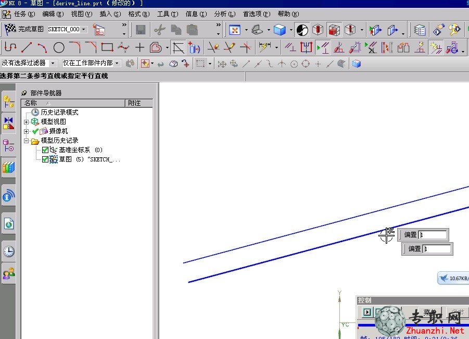Select the Make Corner tool

[x=246, y=47]
